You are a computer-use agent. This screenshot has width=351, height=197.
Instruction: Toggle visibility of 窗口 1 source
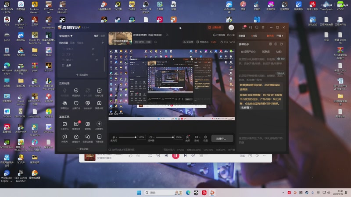tap(97, 60)
